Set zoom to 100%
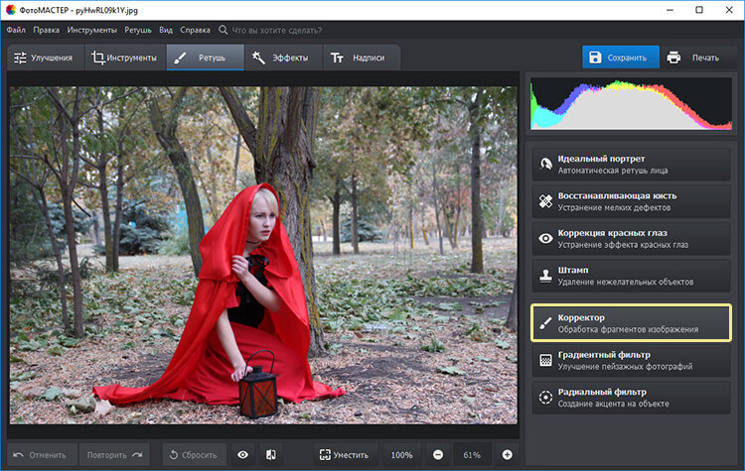745x471 pixels. coord(401,455)
